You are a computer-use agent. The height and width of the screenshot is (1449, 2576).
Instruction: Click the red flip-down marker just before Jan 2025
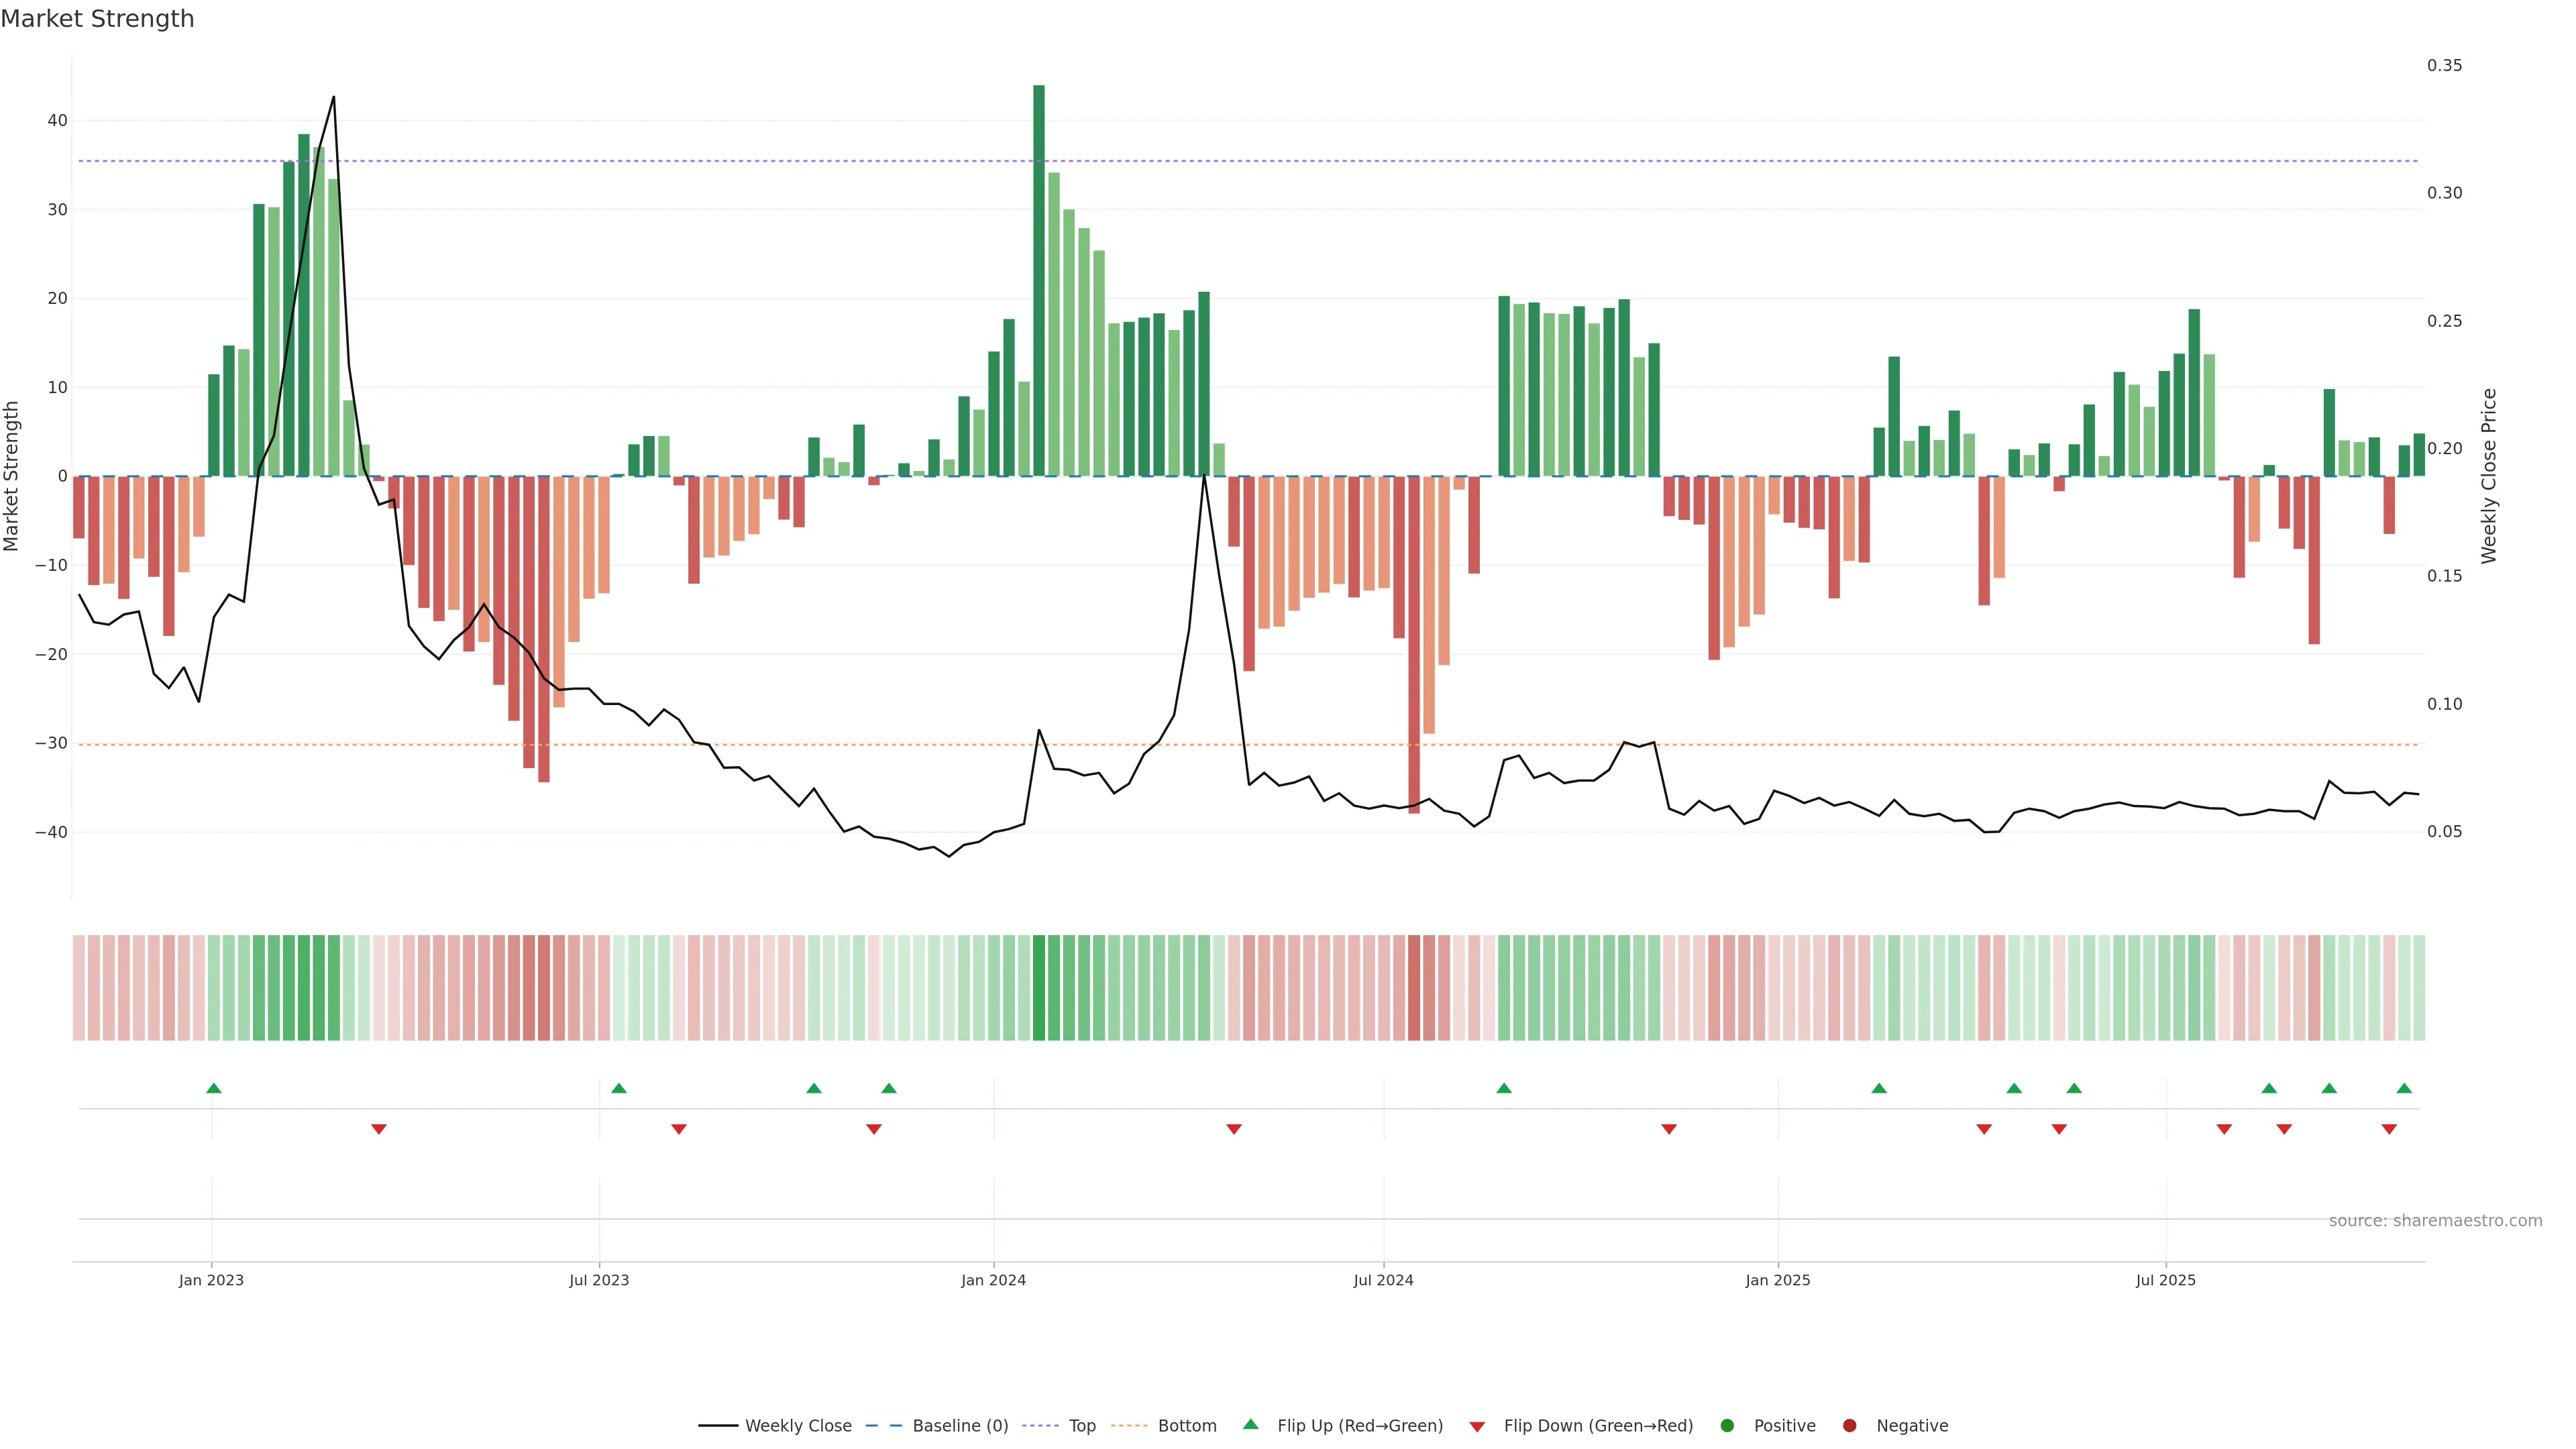1669,1129
